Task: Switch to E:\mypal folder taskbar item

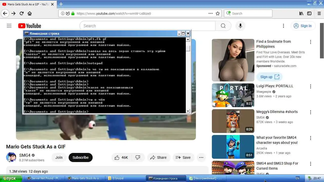Action: 125,178
